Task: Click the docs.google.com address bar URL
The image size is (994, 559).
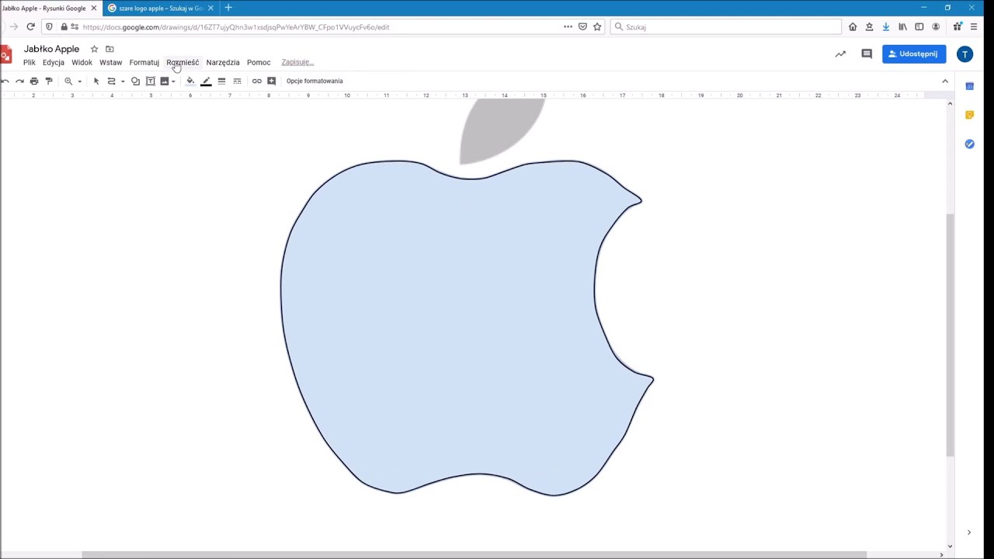Action: point(236,27)
